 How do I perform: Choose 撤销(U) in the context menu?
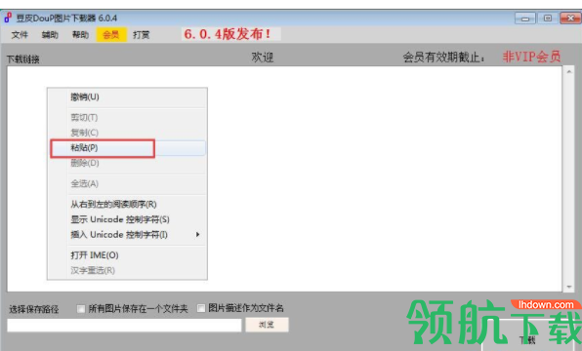127,97
